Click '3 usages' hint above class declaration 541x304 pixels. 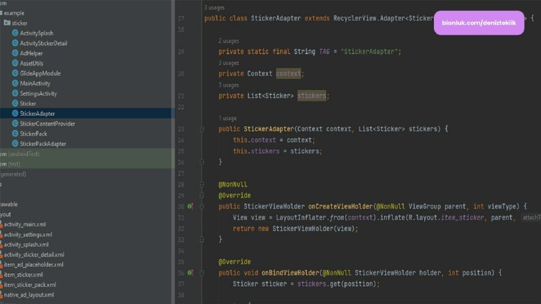click(214, 7)
